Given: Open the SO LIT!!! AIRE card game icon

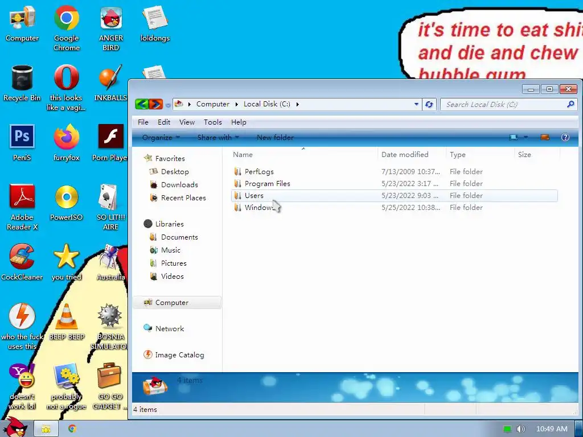Looking at the screenshot, I should click(110, 207).
